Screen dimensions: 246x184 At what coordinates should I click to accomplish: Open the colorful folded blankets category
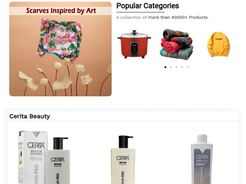176,44
